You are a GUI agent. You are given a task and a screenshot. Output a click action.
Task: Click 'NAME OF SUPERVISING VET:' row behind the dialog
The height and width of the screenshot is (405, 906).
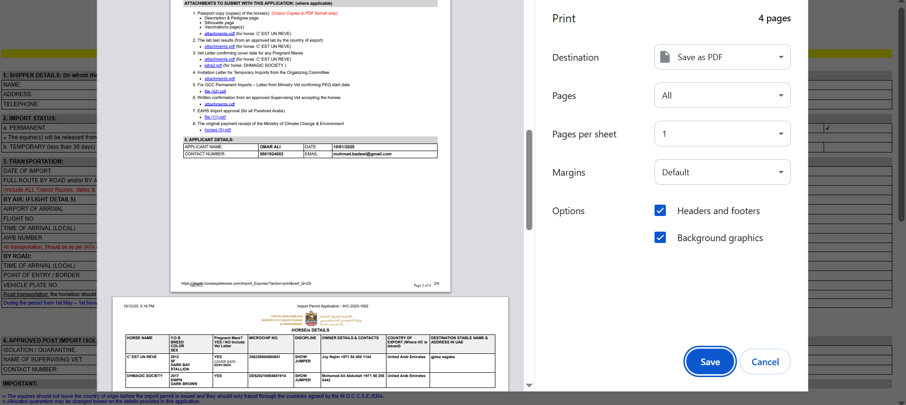(x=49, y=360)
